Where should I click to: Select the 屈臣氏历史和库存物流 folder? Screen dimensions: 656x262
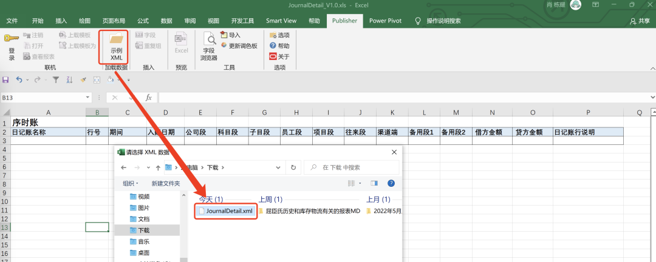309,210
